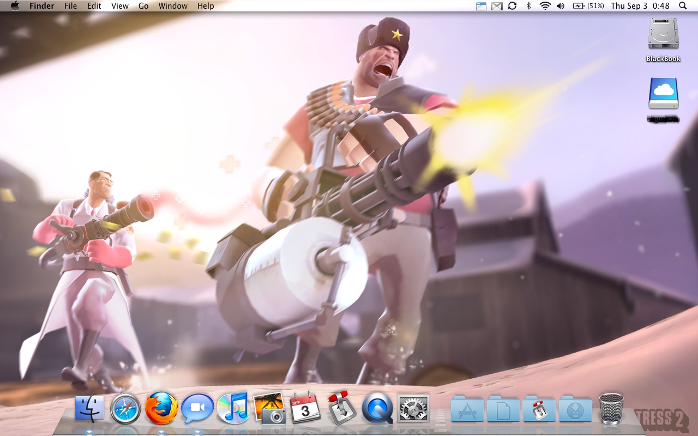Image resolution: width=698 pixels, height=436 pixels.
Task: Open iTunes from the Dock
Action: tap(233, 408)
